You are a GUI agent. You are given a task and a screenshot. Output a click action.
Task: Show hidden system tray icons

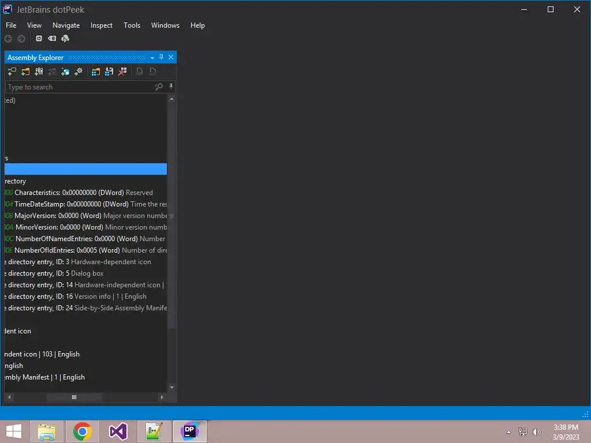pyautogui.click(x=509, y=432)
